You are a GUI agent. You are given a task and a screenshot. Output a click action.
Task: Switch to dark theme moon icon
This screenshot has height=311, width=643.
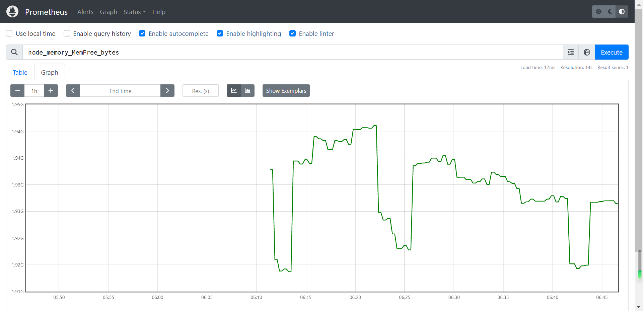click(610, 12)
